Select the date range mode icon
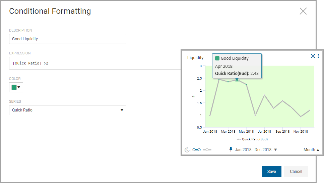 coord(196,150)
